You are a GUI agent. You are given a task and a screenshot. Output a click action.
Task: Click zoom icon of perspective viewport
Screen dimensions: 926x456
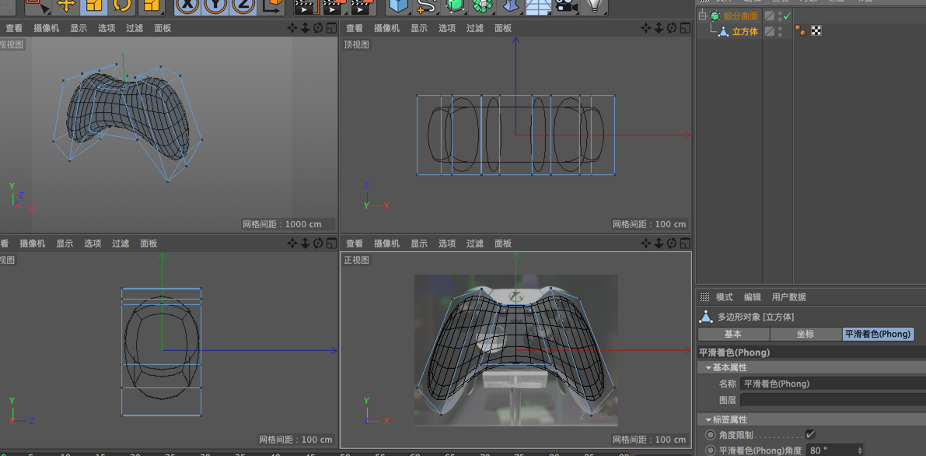point(306,28)
